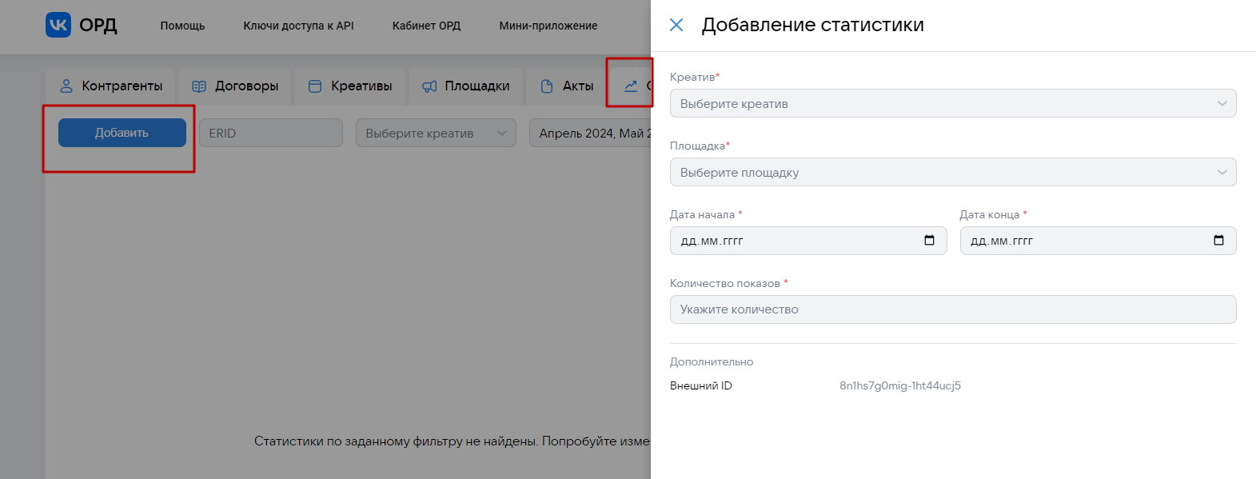Open the calendar picker for Дата конца
Image resolution: width=1256 pixels, height=479 pixels.
tap(1218, 241)
